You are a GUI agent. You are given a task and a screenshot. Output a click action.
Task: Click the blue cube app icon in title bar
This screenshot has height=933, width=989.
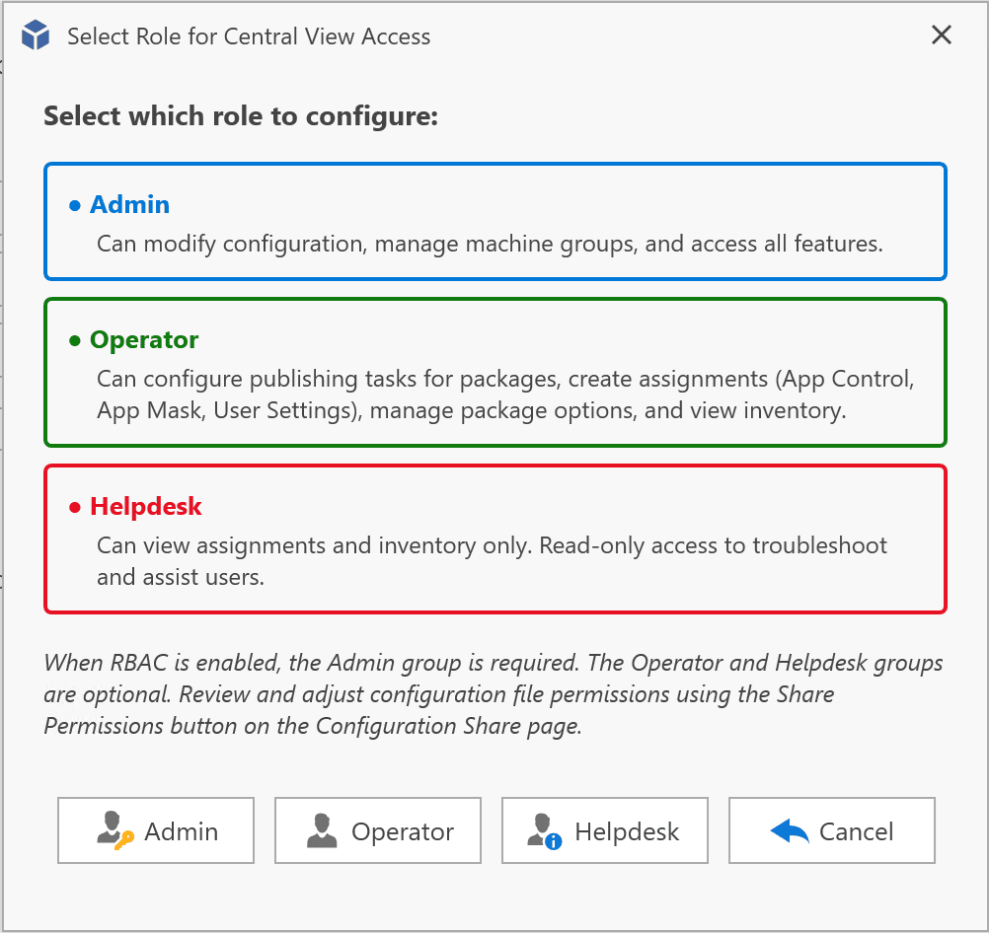pyautogui.click(x=36, y=36)
